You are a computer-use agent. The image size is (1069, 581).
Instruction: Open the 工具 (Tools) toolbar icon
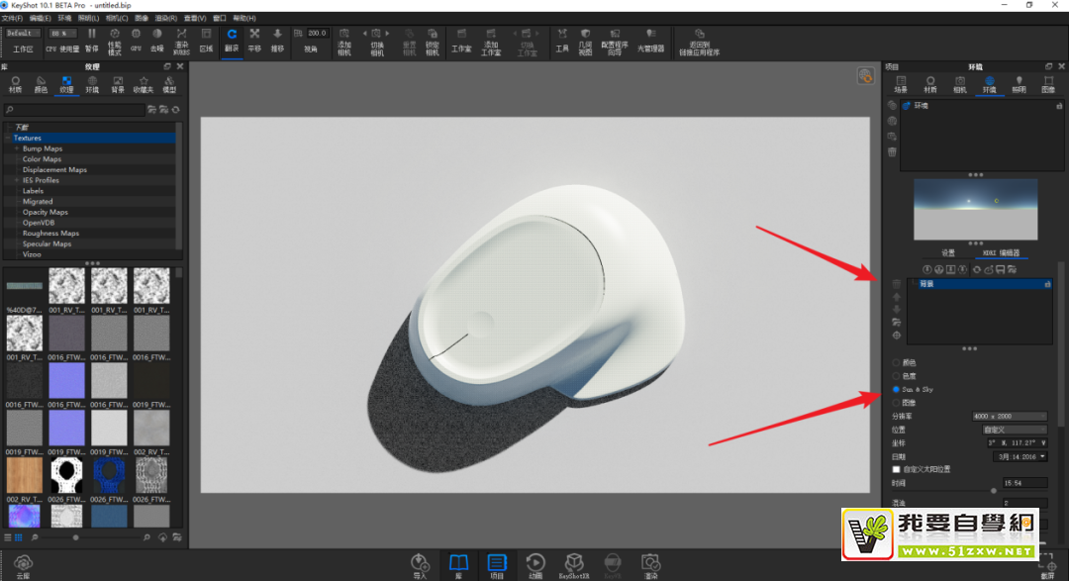pyautogui.click(x=562, y=41)
